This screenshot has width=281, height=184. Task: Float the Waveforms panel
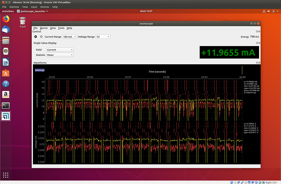pyautogui.click(x=257, y=63)
